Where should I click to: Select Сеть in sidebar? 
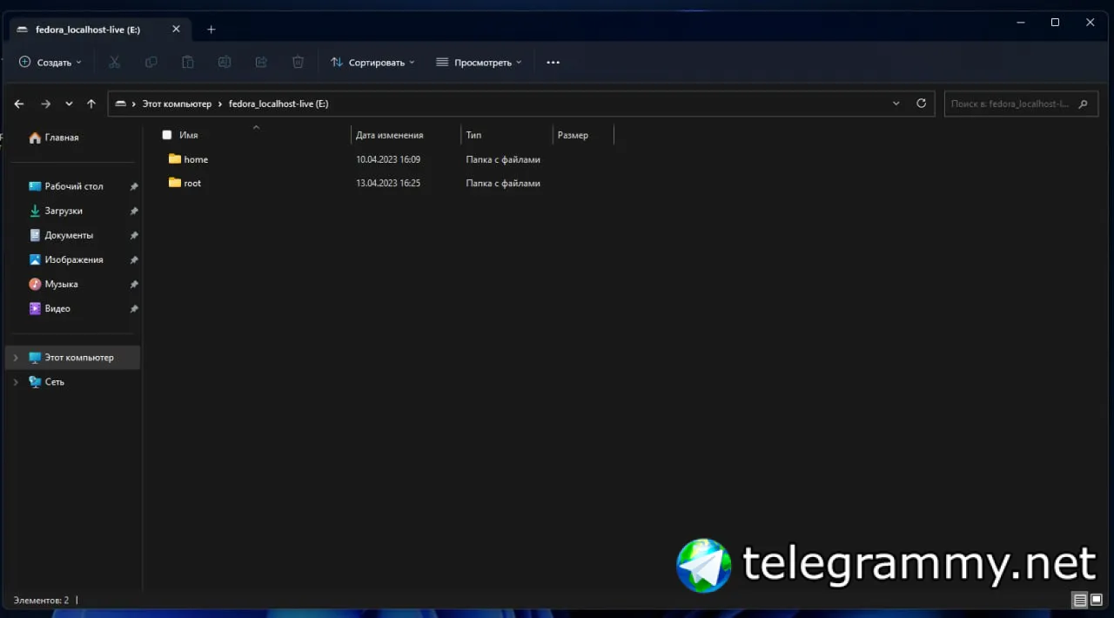pyautogui.click(x=46, y=382)
